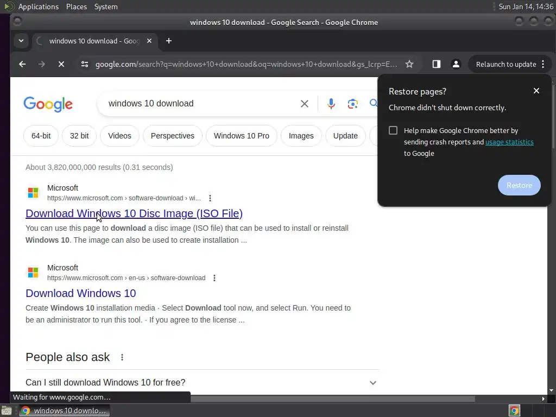Search by image with Google Lens icon
This screenshot has height=417, width=556.
352,104
